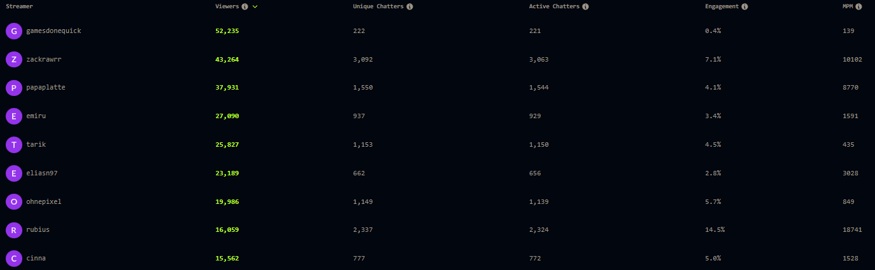The width and height of the screenshot is (875, 270).
Task: Select the viewer count 23,189
Action: 227,173
